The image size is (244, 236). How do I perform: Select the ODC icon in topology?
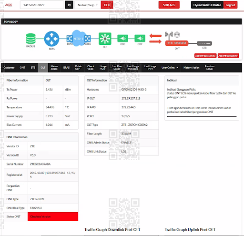(x=122, y=39)
